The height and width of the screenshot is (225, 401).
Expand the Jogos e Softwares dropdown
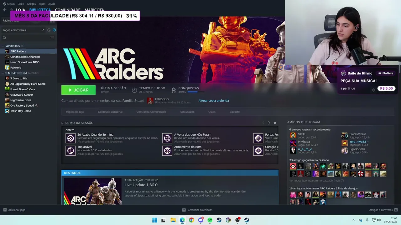[23, 30]
